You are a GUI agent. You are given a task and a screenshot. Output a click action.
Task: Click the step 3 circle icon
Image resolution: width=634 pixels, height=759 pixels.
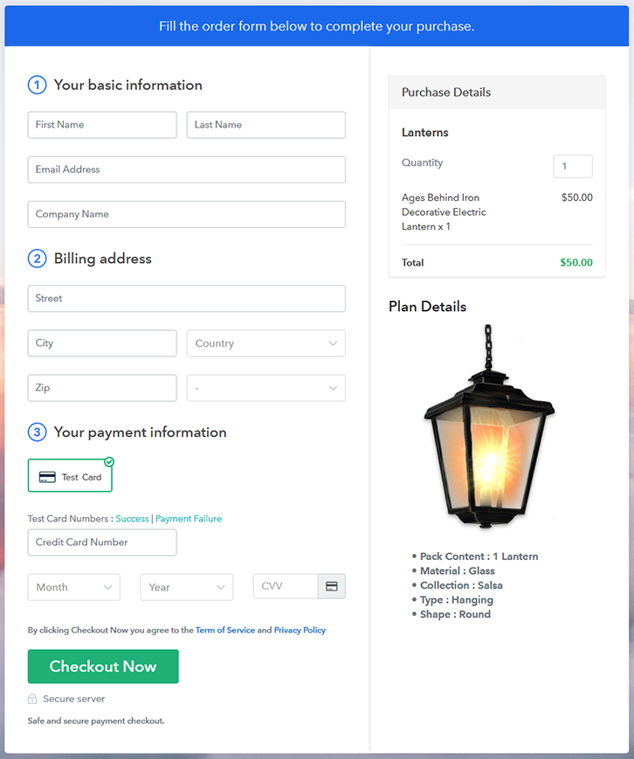(38, 431)
